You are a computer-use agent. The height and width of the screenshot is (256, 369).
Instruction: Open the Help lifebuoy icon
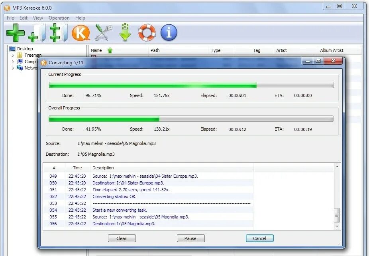click(x=147, y=32)
